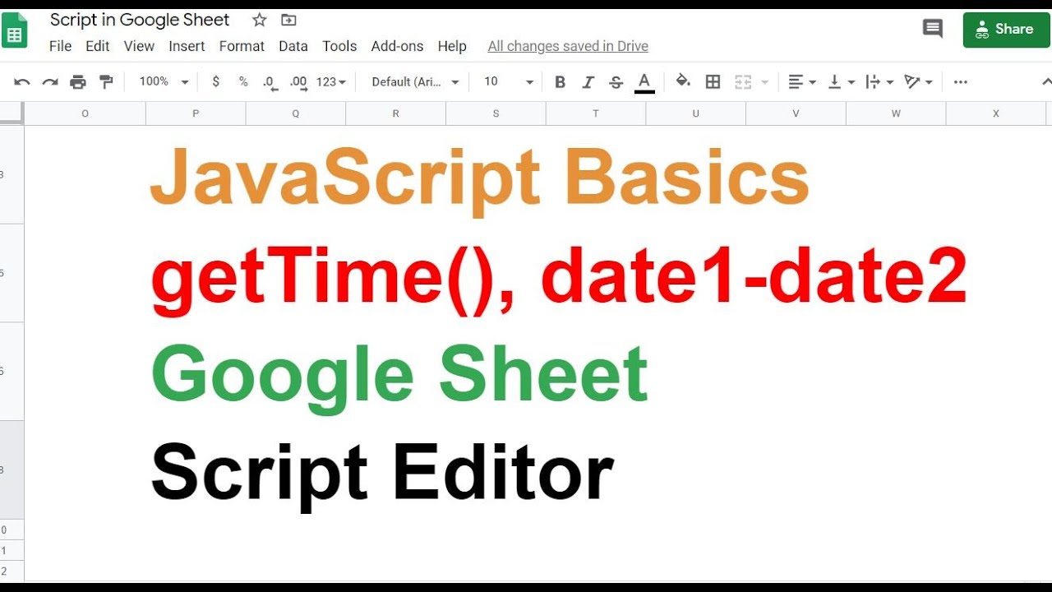Open the text color picker
Viewport: 1052px width, 592px height.
point(644,81)
